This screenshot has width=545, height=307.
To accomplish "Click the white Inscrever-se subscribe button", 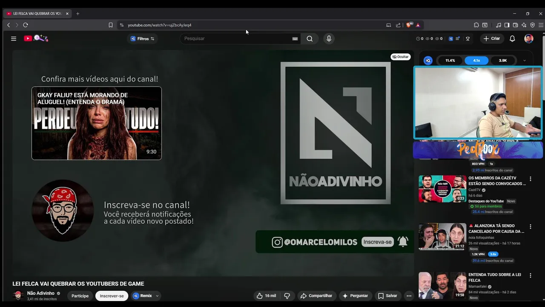I will pos(112,296).
